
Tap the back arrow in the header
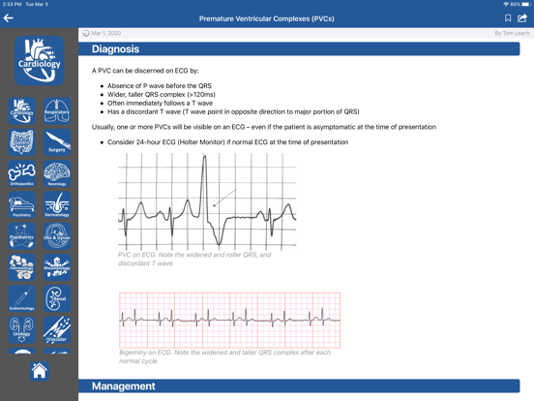[x=9, y=18]
